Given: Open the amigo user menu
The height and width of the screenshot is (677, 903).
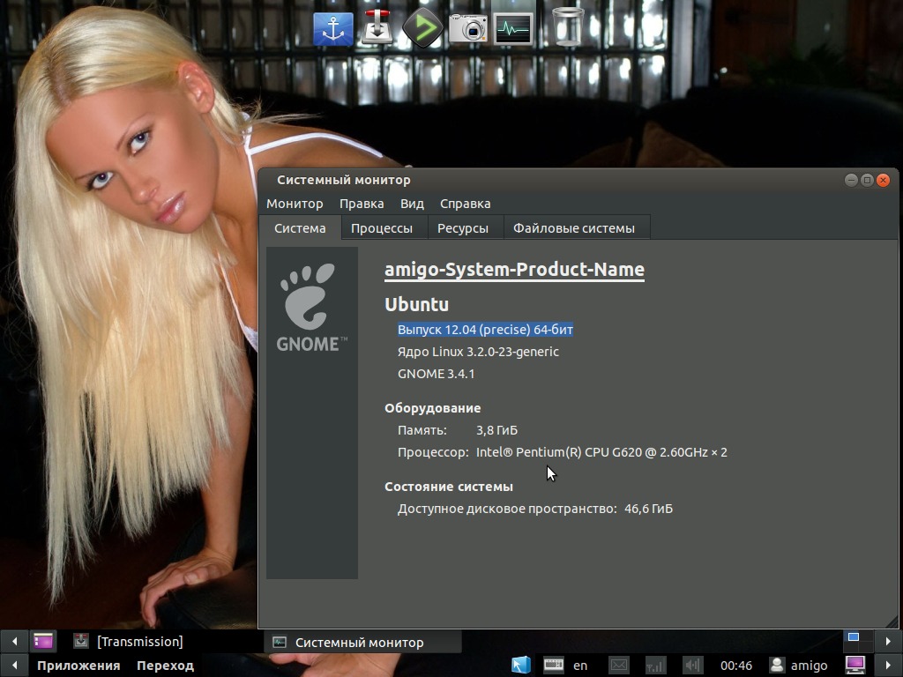Looking at the screenshot, I should (801, 666).
